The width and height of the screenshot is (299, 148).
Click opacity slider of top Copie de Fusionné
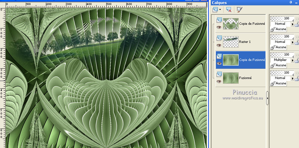[x=282, y=18]
